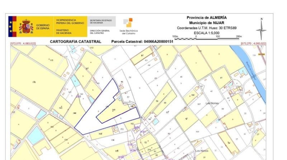Click parcel number 31 on map
Image resolution: width=287 pixels, height=160 pixels.
(204, 157)
